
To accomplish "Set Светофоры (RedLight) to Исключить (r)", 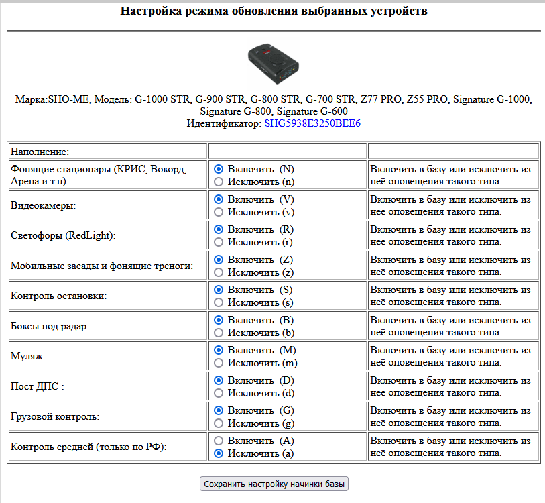I will (x=219, y=242).
